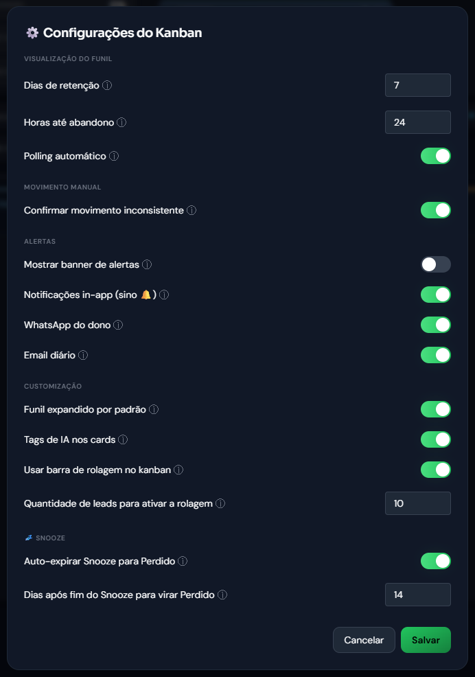Click info icon for Auto-expirar Snooze para Perdido
This screenshot has width=475, height=677.
[183, 561]
